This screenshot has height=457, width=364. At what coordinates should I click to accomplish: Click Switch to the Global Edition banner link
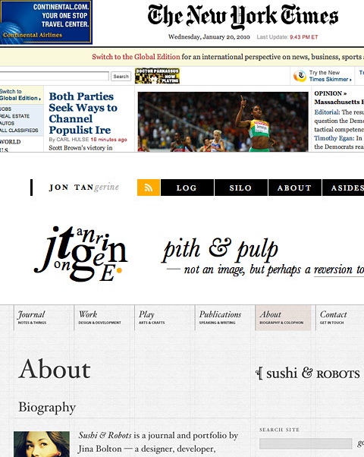coord(136,56)
